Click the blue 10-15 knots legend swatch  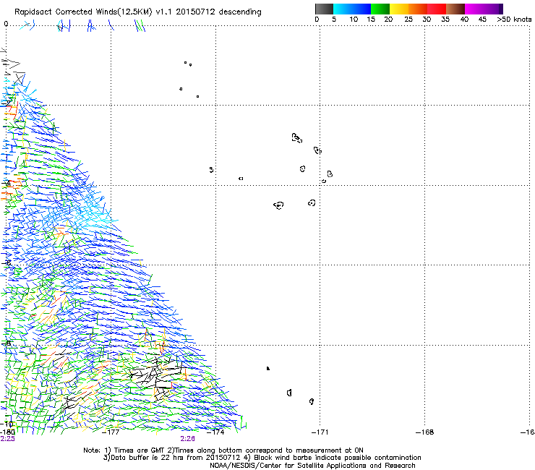click(x=361, y=9)
